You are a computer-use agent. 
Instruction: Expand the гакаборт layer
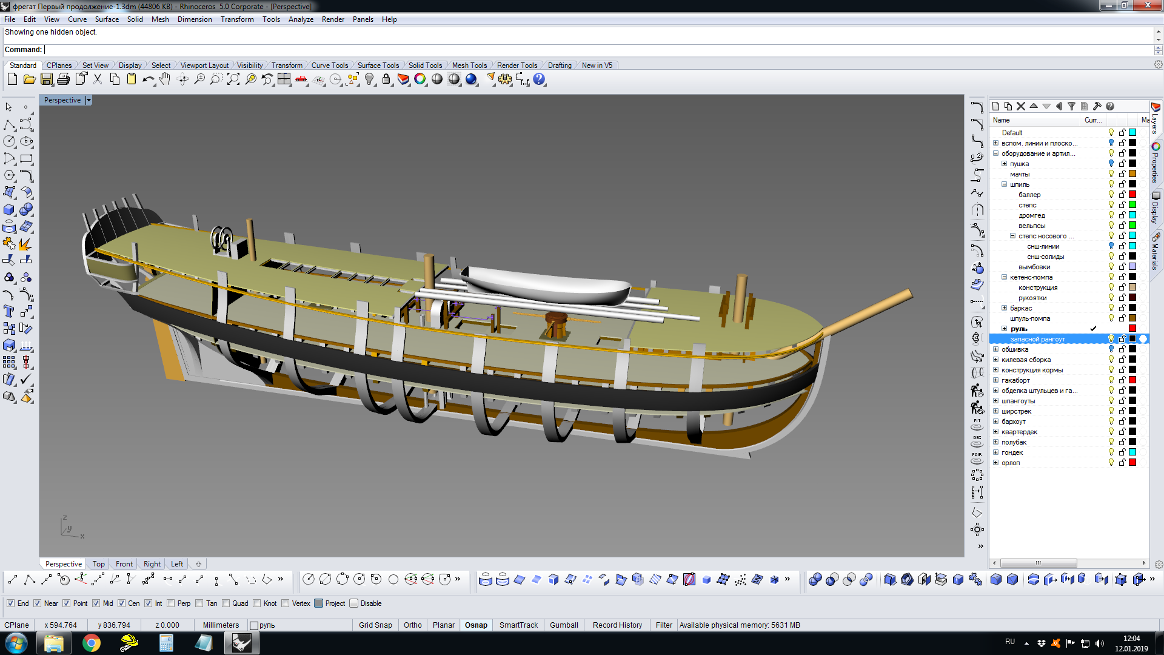[x=995, y=380]
